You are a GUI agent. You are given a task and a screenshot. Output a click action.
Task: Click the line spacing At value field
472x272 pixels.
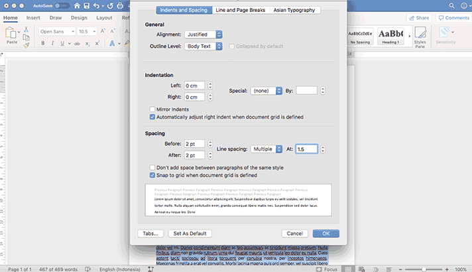306,149
